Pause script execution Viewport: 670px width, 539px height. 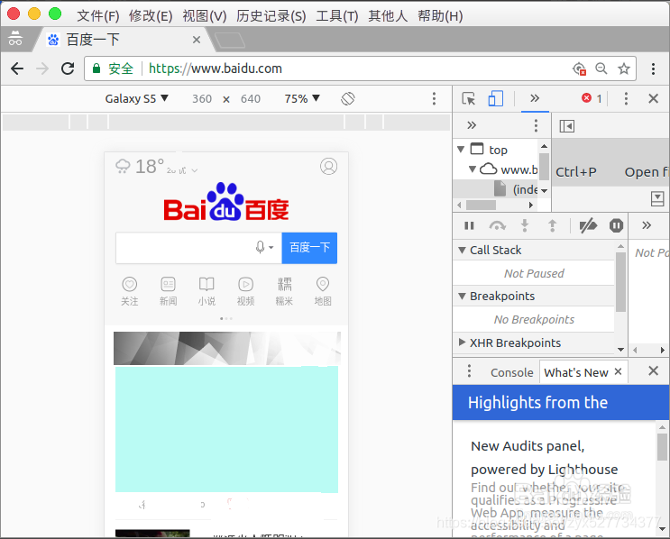[x=469, y=225]
